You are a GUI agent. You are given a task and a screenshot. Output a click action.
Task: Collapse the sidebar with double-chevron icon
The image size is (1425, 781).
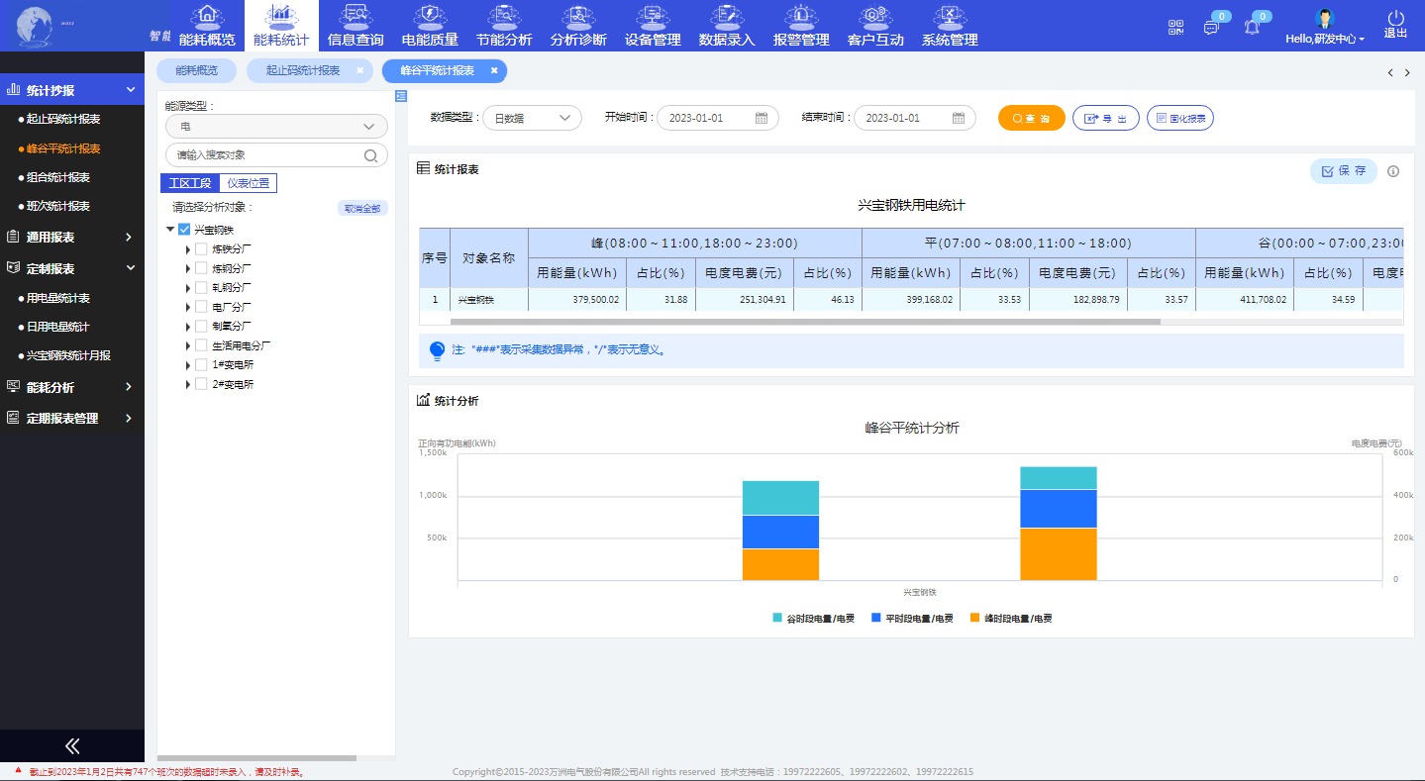click(71, 746)
